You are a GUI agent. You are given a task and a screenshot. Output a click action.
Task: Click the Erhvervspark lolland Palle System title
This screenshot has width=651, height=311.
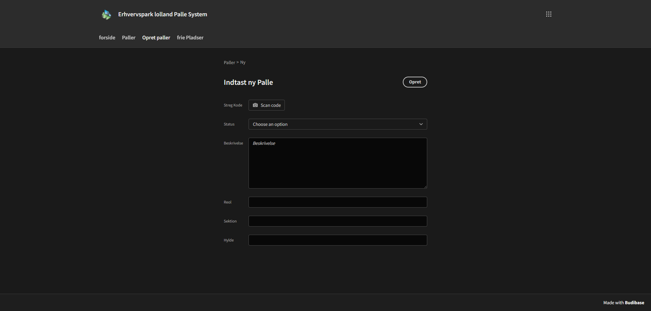point(162,14)
